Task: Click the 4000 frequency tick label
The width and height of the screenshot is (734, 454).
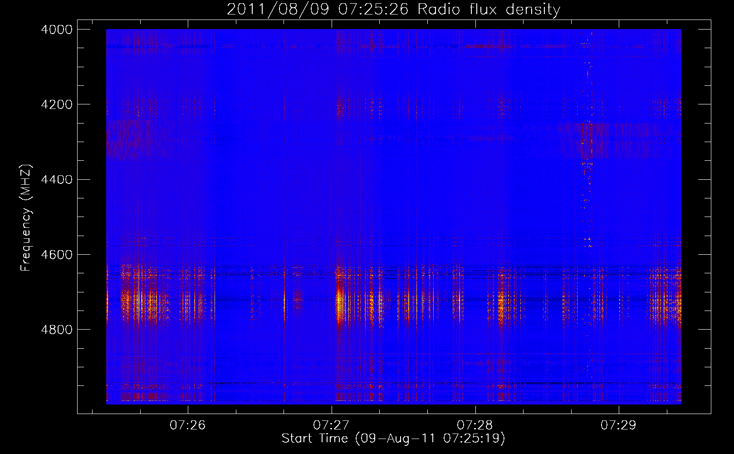Action: (57, 30)
